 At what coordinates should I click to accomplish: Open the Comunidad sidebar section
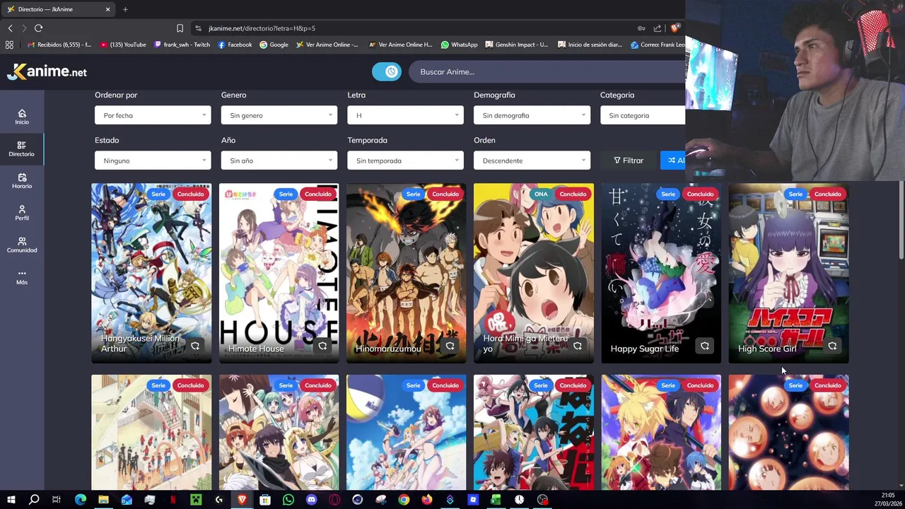tap(22, 245)
